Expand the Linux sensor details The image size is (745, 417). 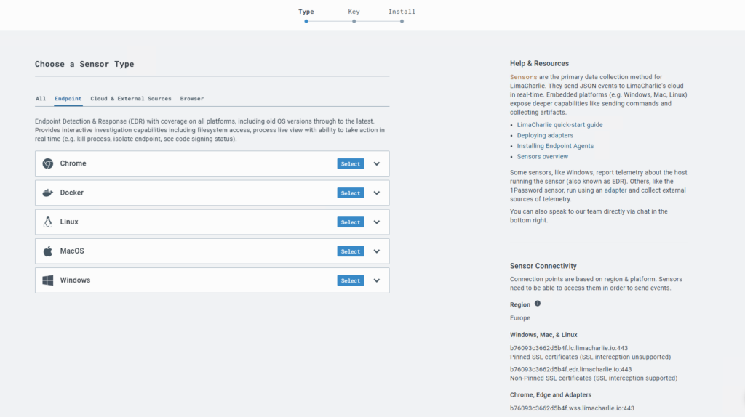(376, 222)
